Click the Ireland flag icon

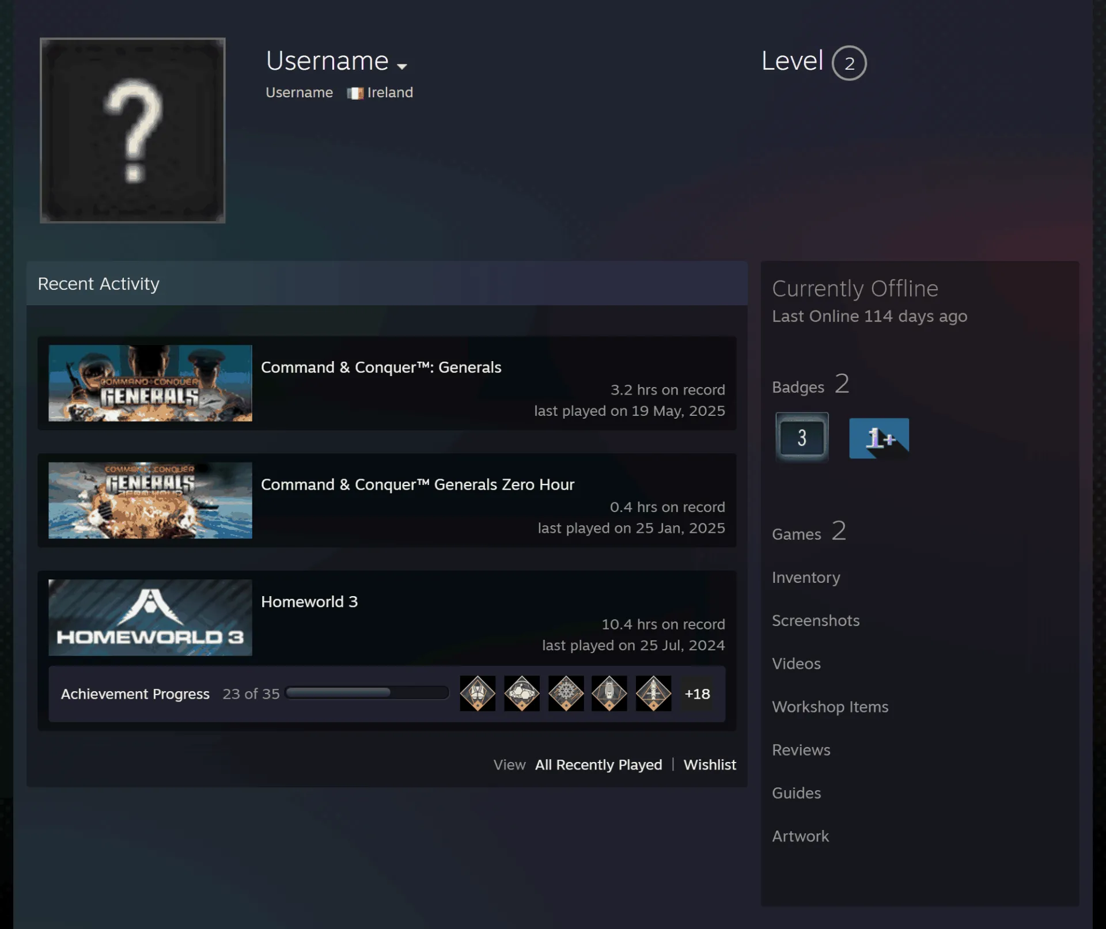355,93
